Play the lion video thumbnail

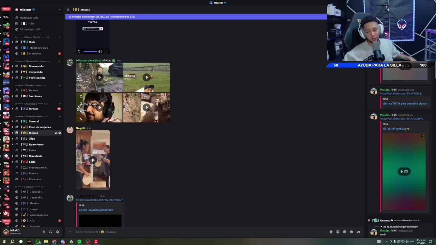coord(99,77)
